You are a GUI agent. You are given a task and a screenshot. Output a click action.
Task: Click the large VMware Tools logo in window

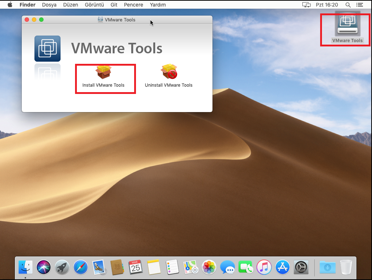tap(47, 48)
